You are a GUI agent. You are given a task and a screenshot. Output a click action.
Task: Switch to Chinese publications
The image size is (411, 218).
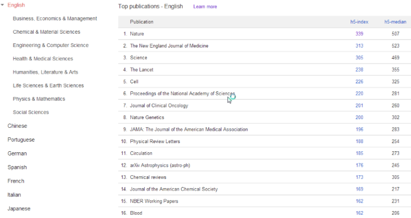(17, 126)
